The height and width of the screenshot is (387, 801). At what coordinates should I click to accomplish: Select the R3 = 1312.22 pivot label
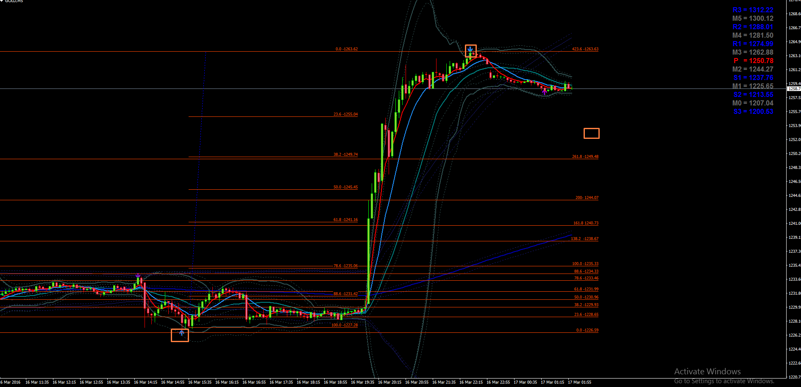(x=753, y=10)
